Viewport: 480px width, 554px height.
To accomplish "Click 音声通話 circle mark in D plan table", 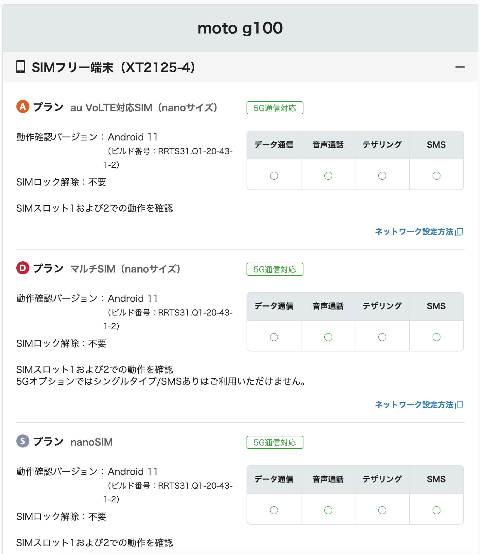I will pyautogui.click(x=328, y=337).
